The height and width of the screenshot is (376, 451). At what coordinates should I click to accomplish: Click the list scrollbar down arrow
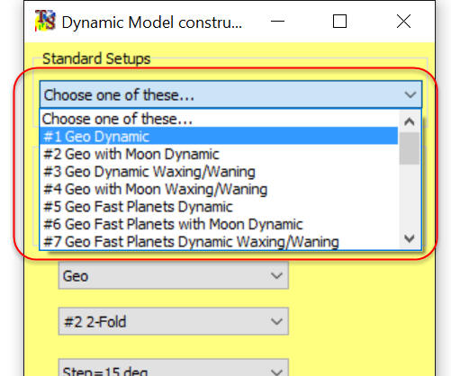[x=410, y=238]
